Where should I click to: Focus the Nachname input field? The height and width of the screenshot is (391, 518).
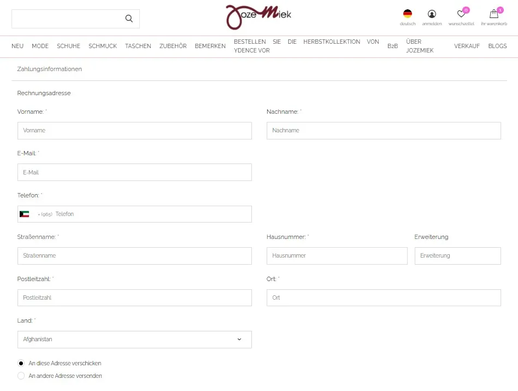[384, 131]
